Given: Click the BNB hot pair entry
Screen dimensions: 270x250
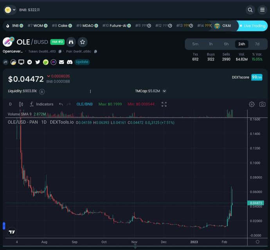Looking at the screenshot, I should (x=17, y=26).
